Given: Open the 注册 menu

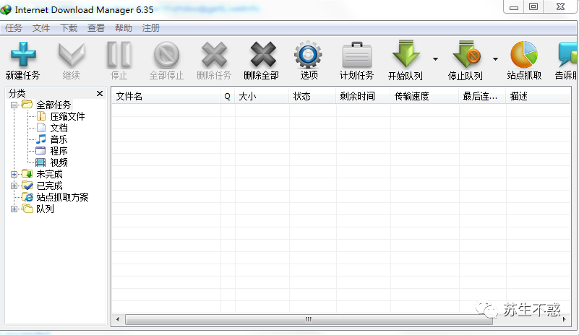Looking at the screenshot, I should pos(150,28).
